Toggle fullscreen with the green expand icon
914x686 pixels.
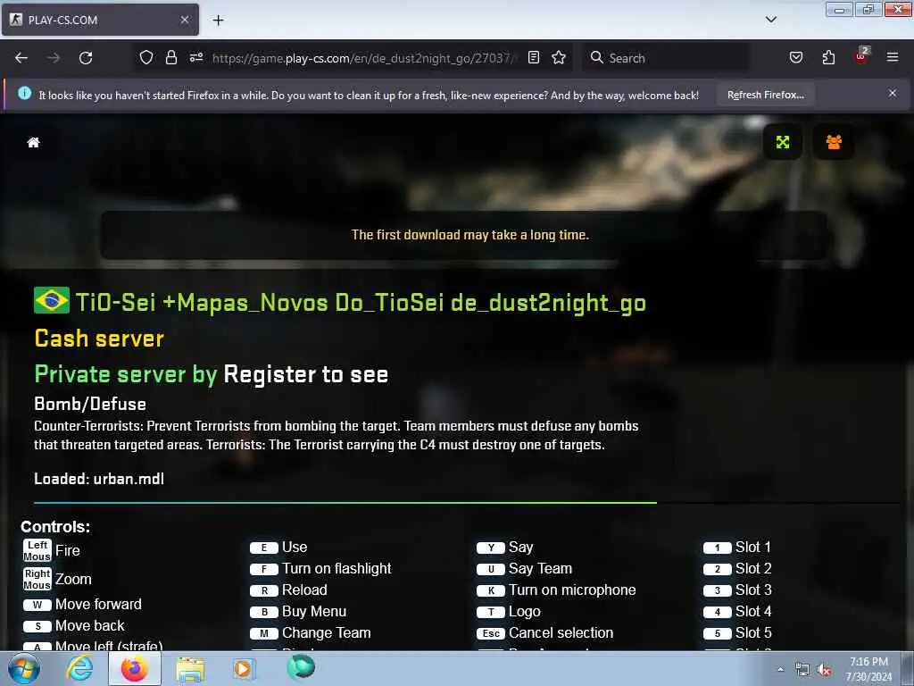pos(782,142)
